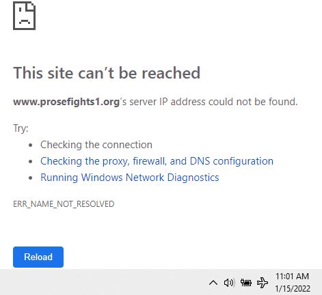The height and width of the screenshot is (295, 322).
Task: Click the Reload button
Action: [x=38, y=257]
